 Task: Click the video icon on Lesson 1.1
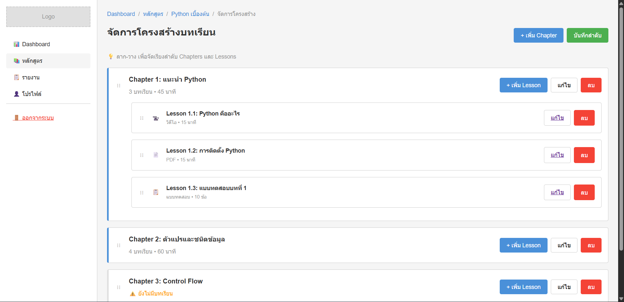pos(156,118)
